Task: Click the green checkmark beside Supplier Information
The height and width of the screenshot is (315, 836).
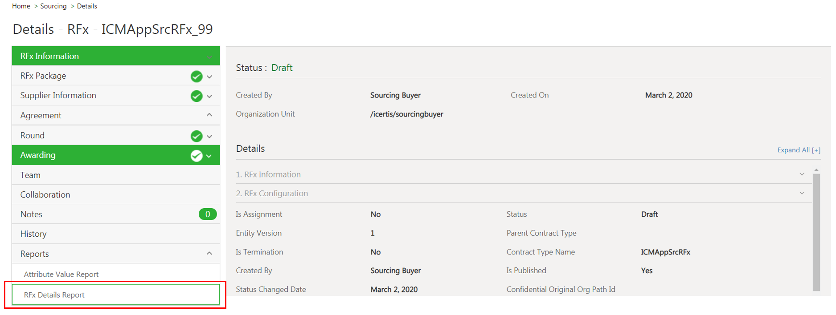Action: [x=197, y=96]
